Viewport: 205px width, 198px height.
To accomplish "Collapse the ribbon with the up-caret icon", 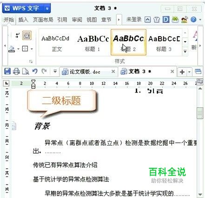I will [x=147, y=20].
